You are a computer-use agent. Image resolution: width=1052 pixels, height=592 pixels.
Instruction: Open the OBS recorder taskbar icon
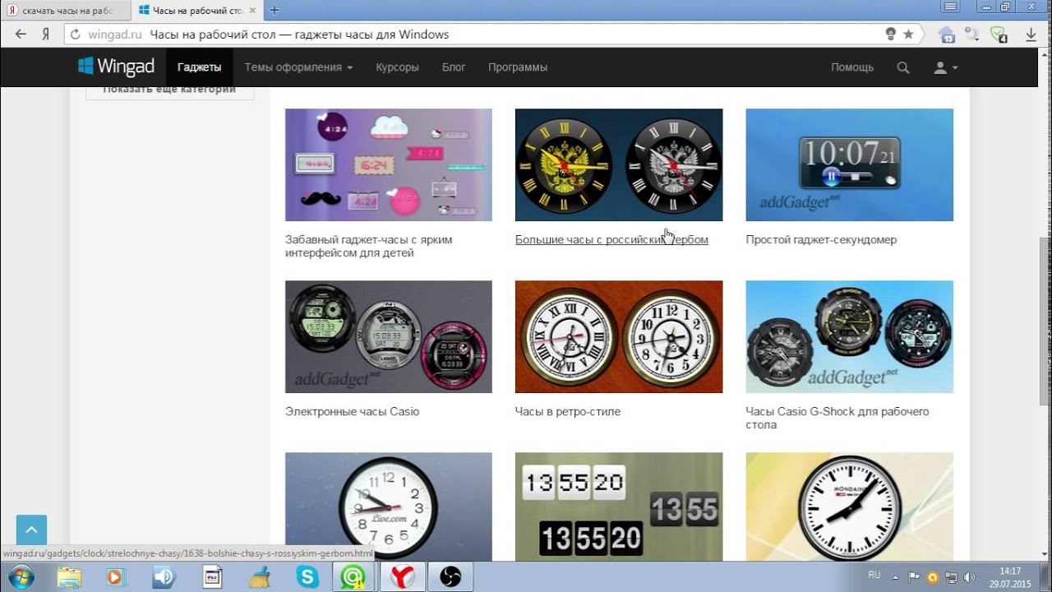[450, 576]
